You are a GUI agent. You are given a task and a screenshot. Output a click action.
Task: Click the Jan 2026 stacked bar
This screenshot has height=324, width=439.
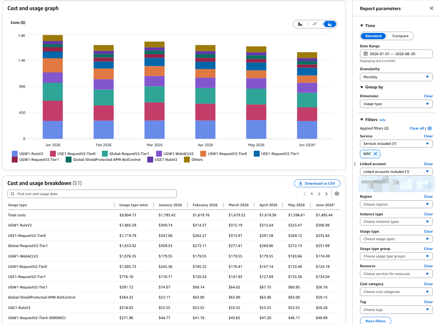pos(53,87)
